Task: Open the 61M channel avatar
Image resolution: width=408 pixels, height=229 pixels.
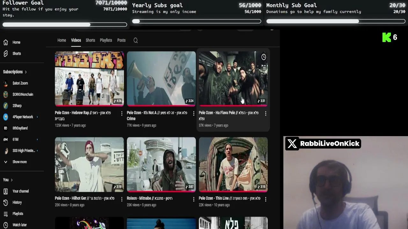Action: tap(5, 139)
